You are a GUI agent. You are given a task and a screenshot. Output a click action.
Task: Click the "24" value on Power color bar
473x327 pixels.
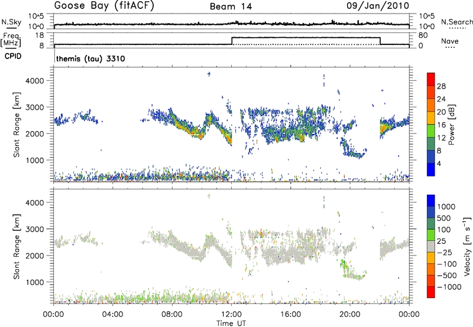pos(441,99)
